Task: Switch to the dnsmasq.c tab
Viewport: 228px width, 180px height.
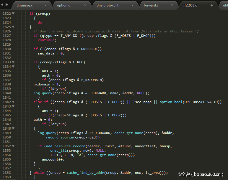Action: [25, 5]
